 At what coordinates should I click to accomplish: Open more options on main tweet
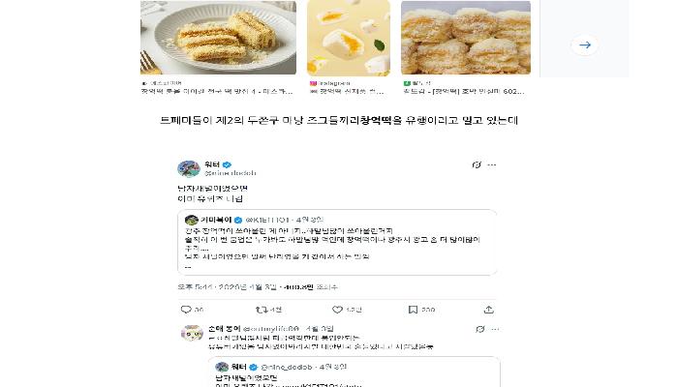point(491,166)
